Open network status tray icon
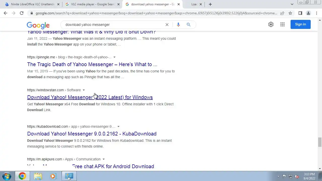Screen dimensions: 322x181 [291, 176]
